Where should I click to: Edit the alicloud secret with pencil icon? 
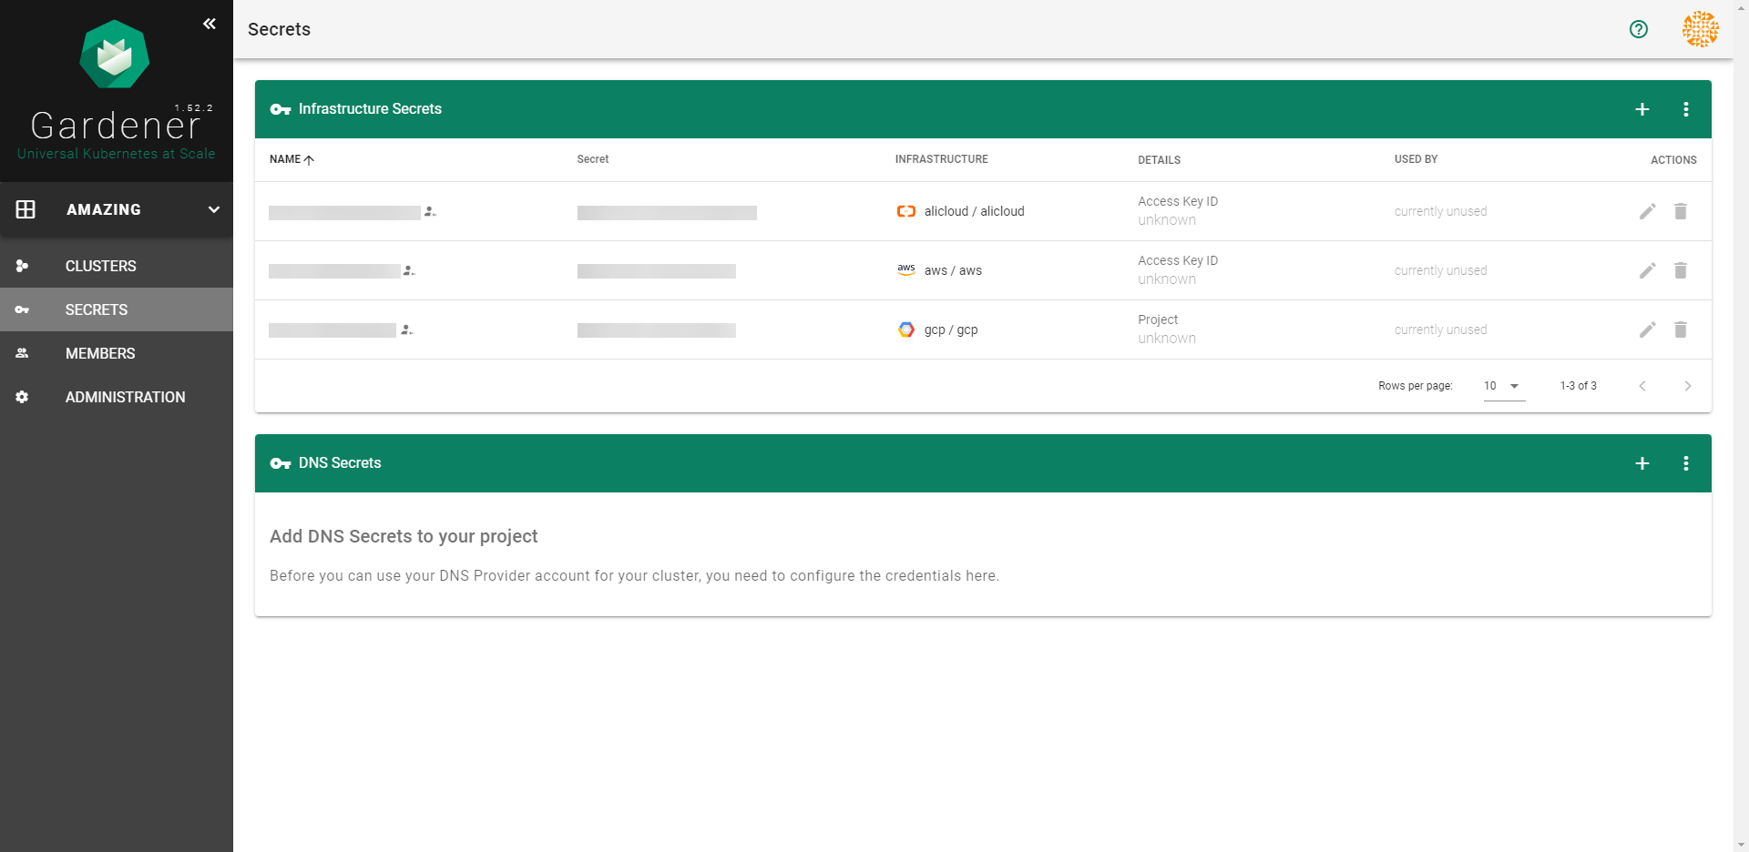point(1647,211)
